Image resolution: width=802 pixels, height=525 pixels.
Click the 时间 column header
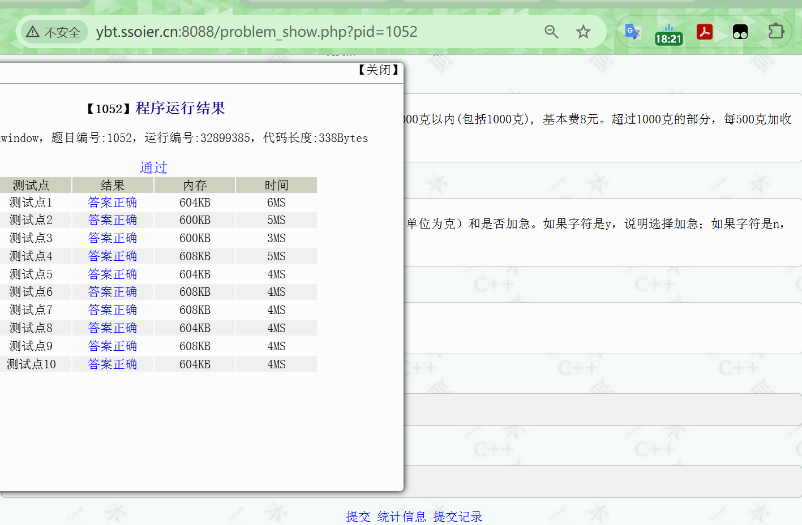pos(276,185)
